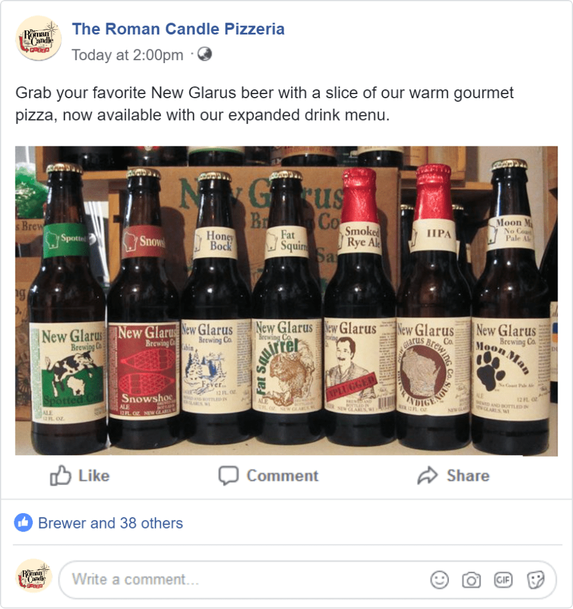
Task: Open The Roman Candle Pizzeria page link
Action: point(178,29)
